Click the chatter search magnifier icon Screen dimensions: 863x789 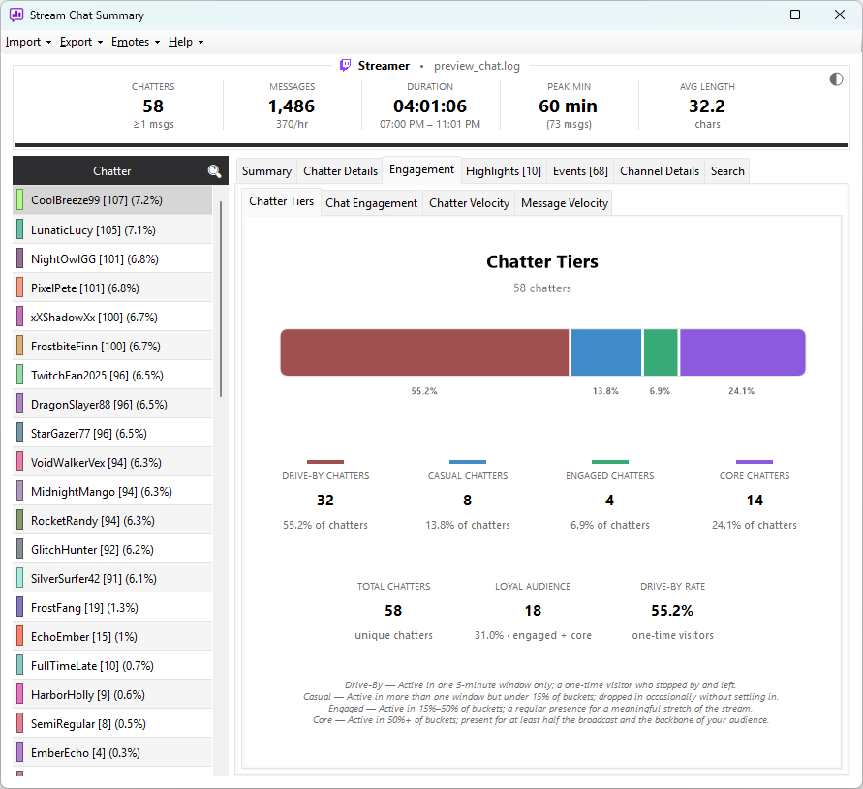[214, 171]
